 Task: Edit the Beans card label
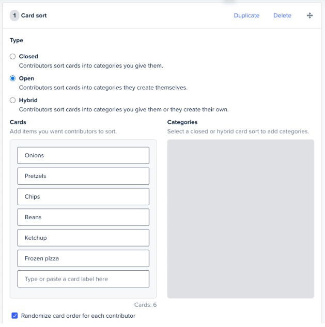coord(83,217)
